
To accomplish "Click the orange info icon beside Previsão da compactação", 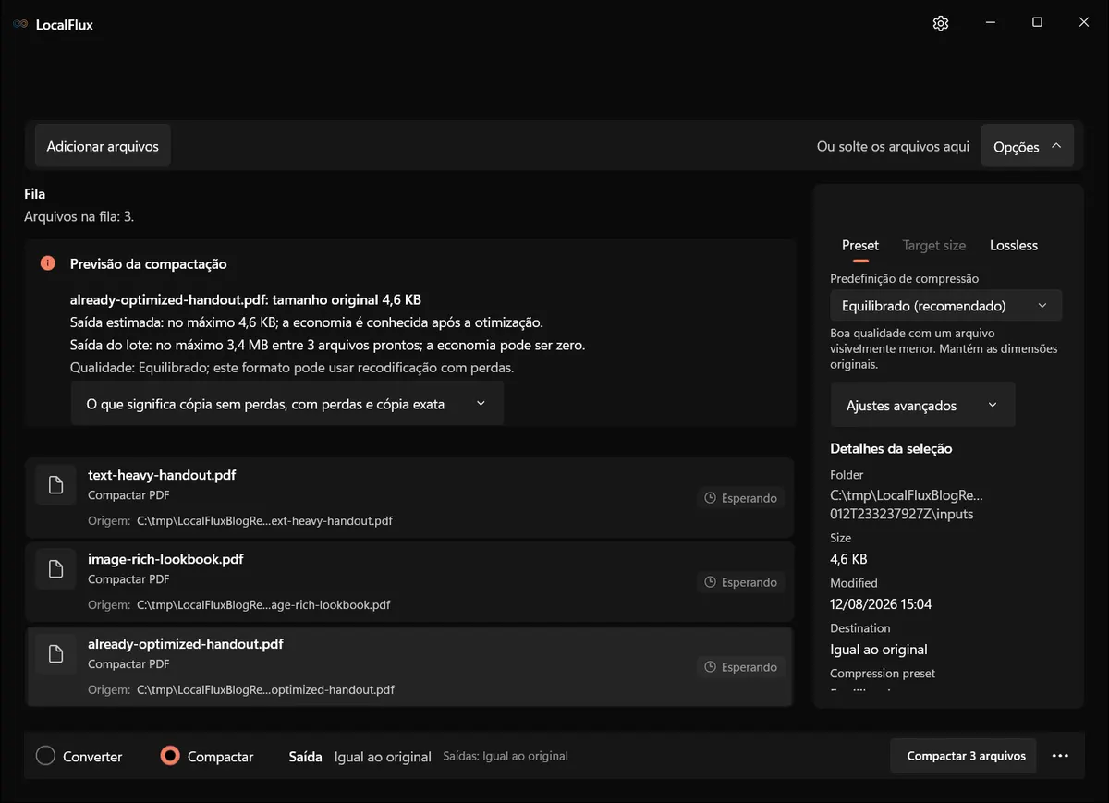I will point(48,263).
